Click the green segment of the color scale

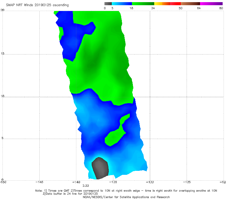(x=143, y=4)
